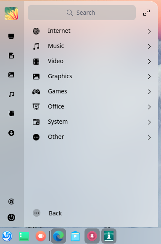Viewport: 161px width, 244px height.
Task: Expand the Office category arrow
Action: (149, 107)
